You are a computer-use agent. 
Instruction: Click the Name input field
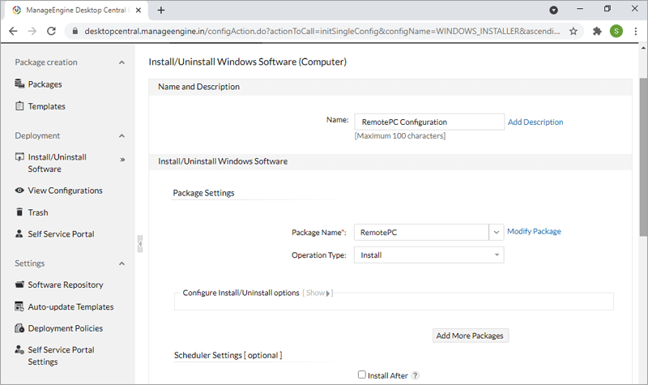(429, 122)
